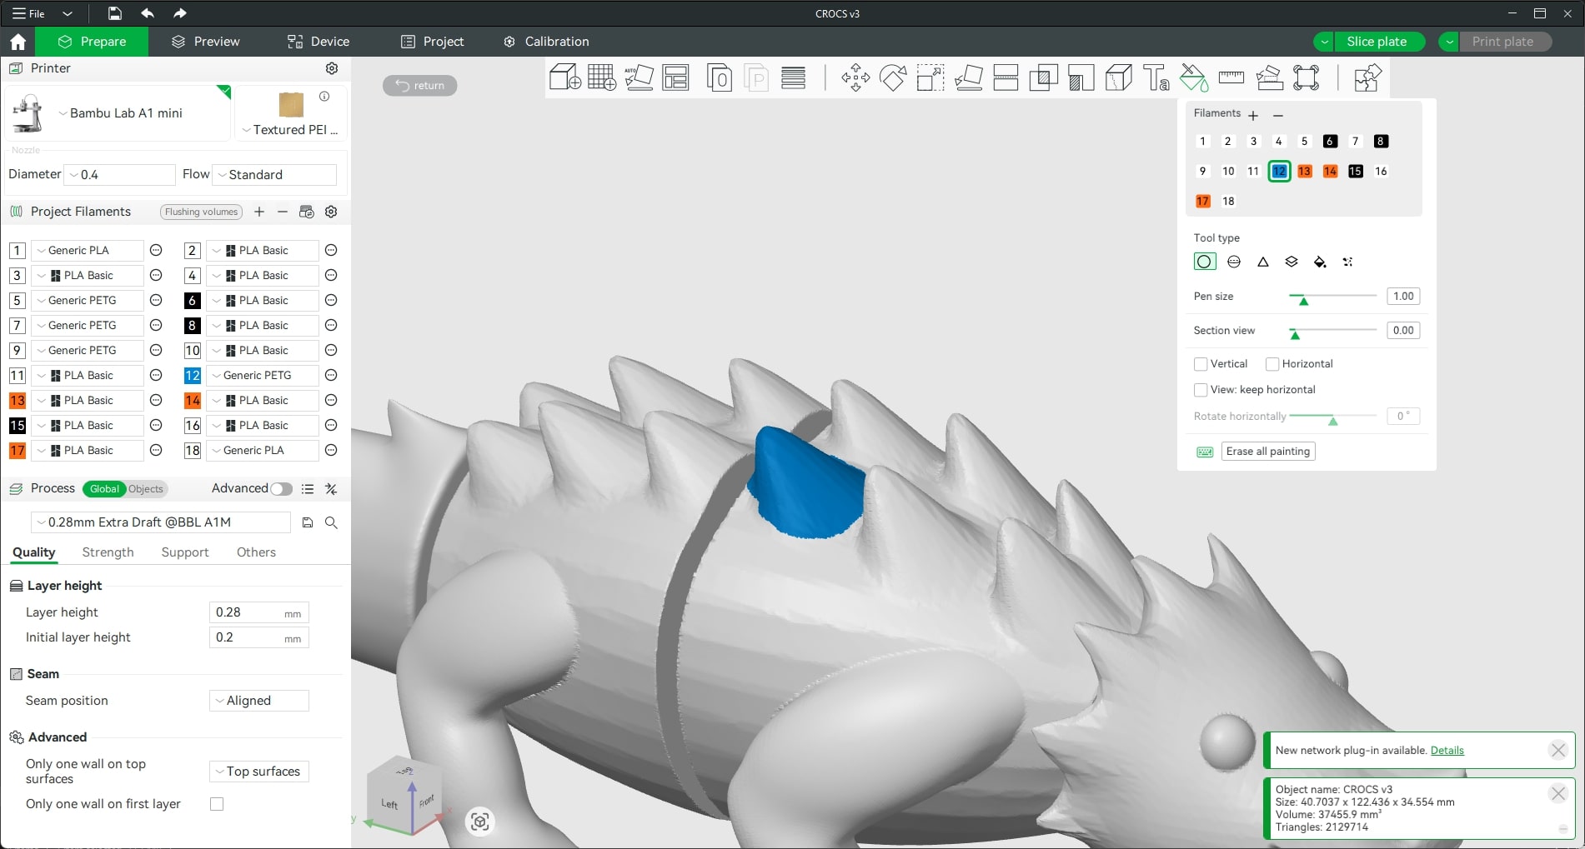1585x849 pixels.
Task: Choose the Circle brush tool type
Action: 1205,262
